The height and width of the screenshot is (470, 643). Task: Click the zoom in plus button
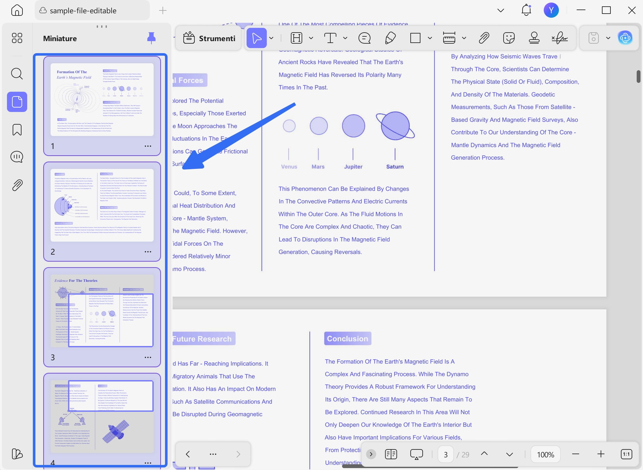coord(601,455)
